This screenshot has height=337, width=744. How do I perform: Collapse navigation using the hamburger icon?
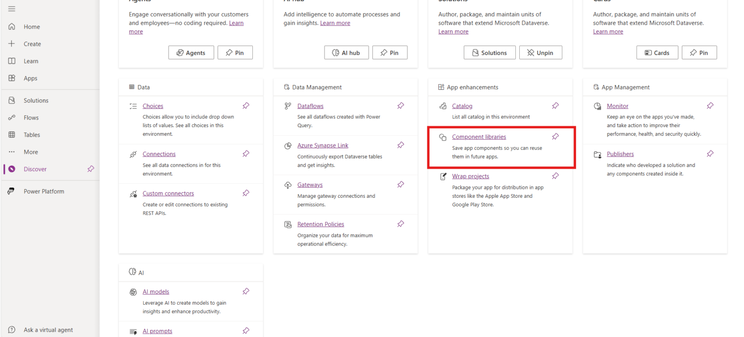[x=12, y=8]
